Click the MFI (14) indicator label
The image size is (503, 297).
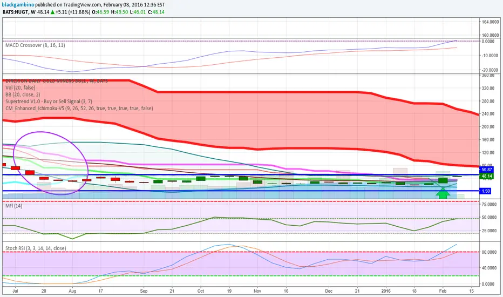[x=14, y=206]
